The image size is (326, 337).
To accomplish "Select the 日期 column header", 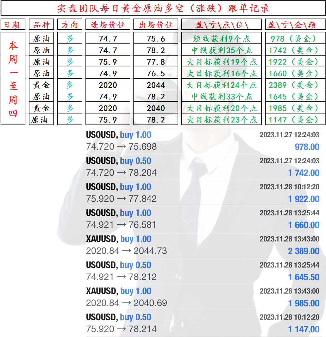I will 13,25.
